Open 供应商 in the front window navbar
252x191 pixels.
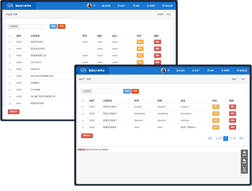pyautogui.click(x=180, y=71)
